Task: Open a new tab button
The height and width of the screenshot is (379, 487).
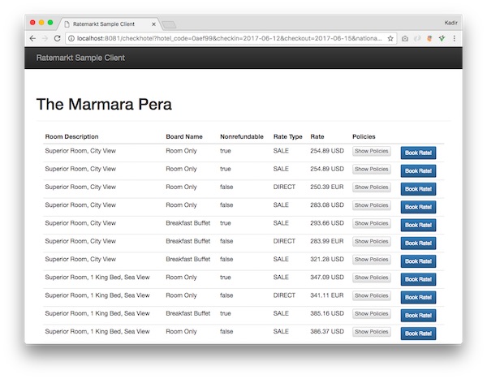Action: [x=170, y=24]
